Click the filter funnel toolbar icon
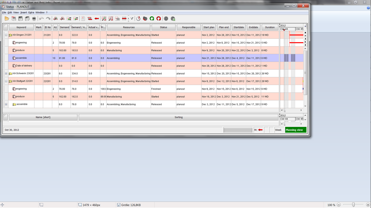This screenshot has height=208, width=371. click(132, 18)
